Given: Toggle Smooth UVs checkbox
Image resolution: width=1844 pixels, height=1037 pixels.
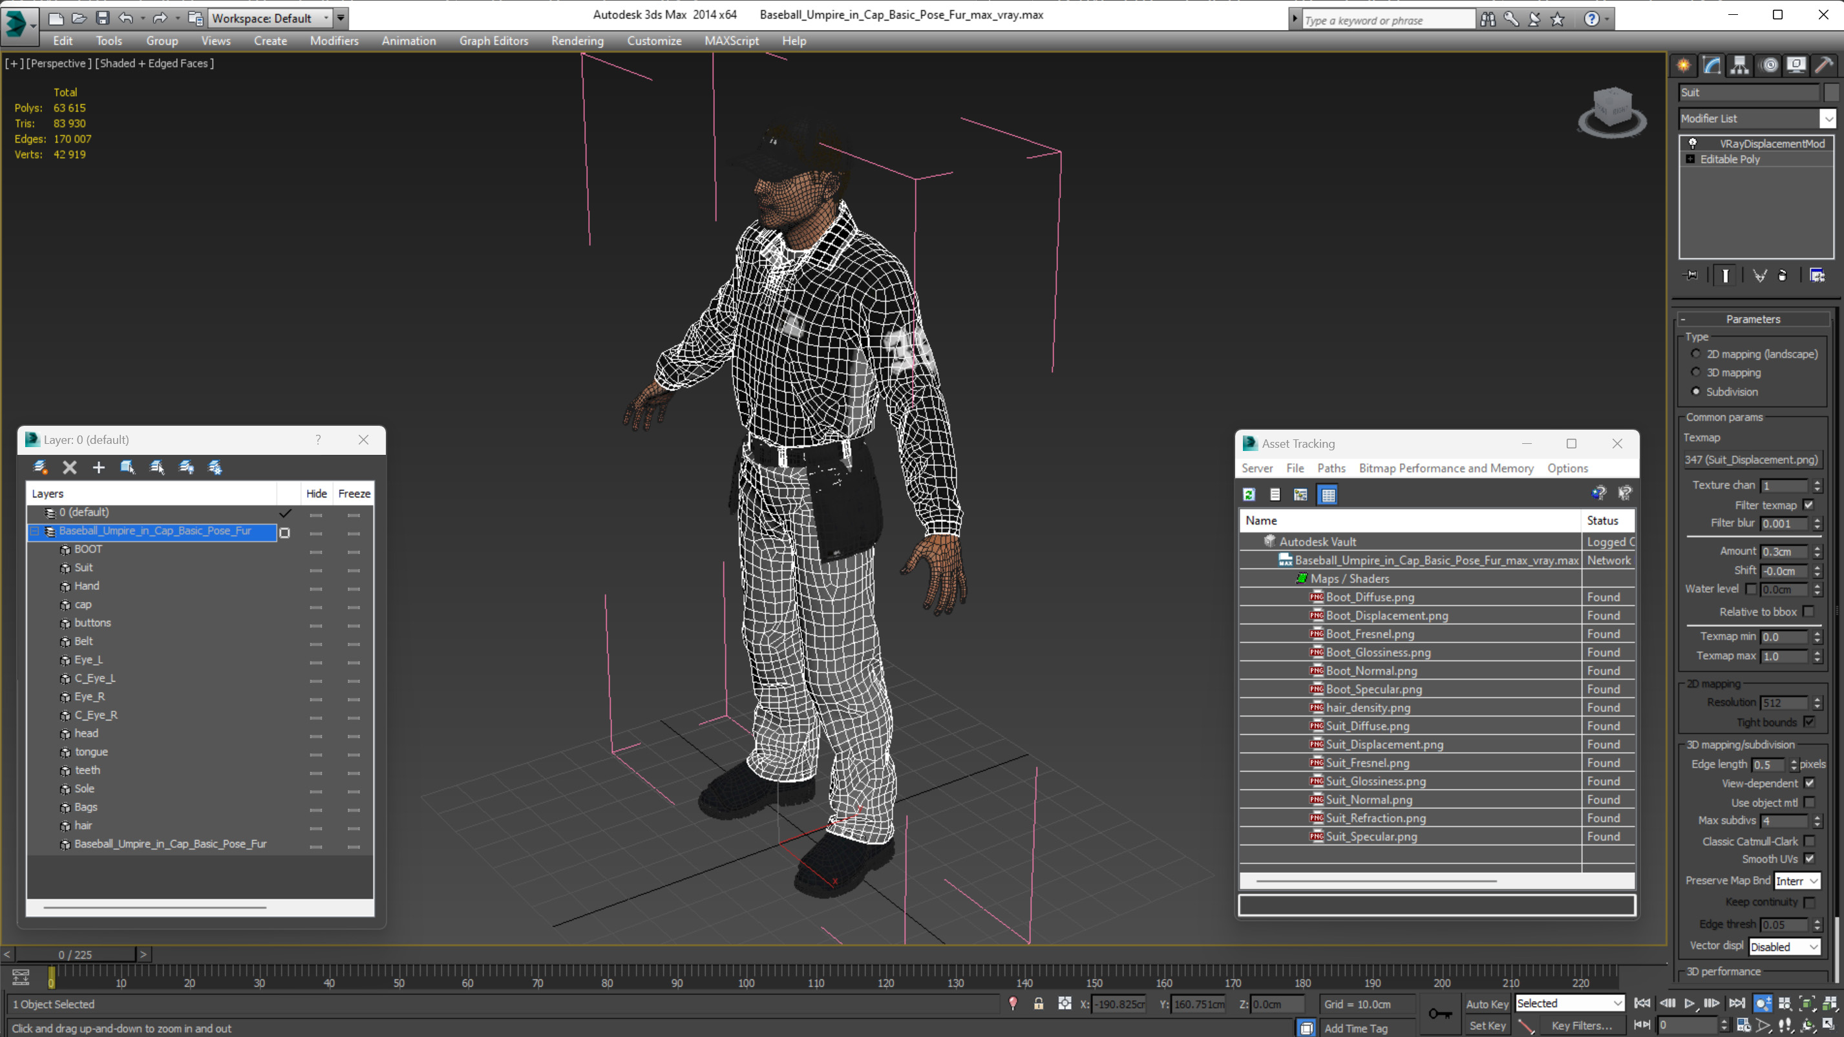Looking at the screenshot, I should 1809,859.
